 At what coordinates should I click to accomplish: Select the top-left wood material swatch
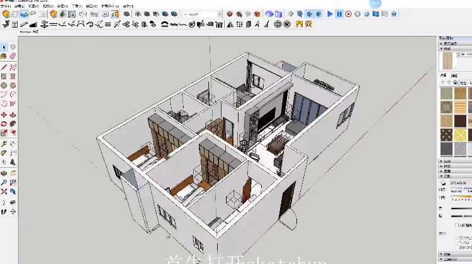point(446,93)
